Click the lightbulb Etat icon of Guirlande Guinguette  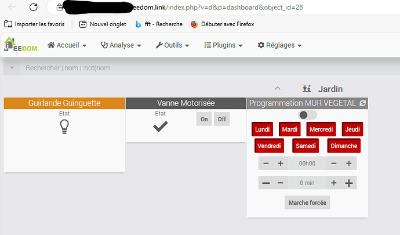(64, 127)
